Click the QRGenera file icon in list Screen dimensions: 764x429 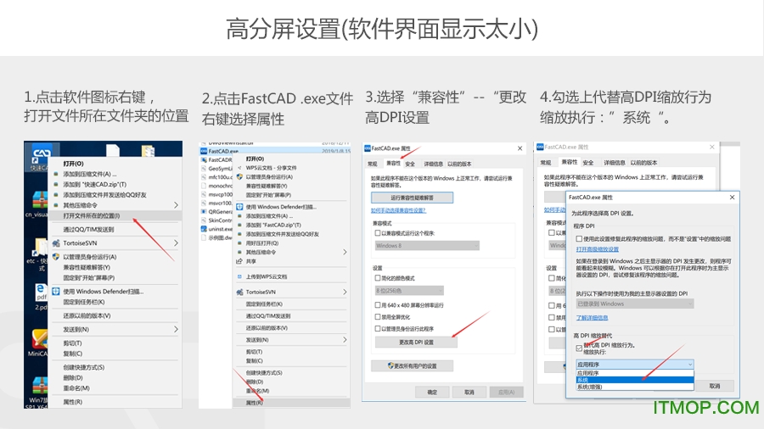[x=204, y=212]
